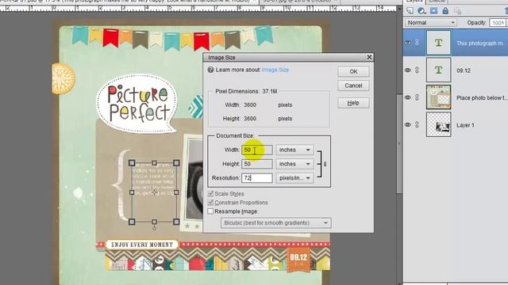Click Cancel in the Image Size dialog
This screenshot has width=508, height=285.
tap(353, 85)
